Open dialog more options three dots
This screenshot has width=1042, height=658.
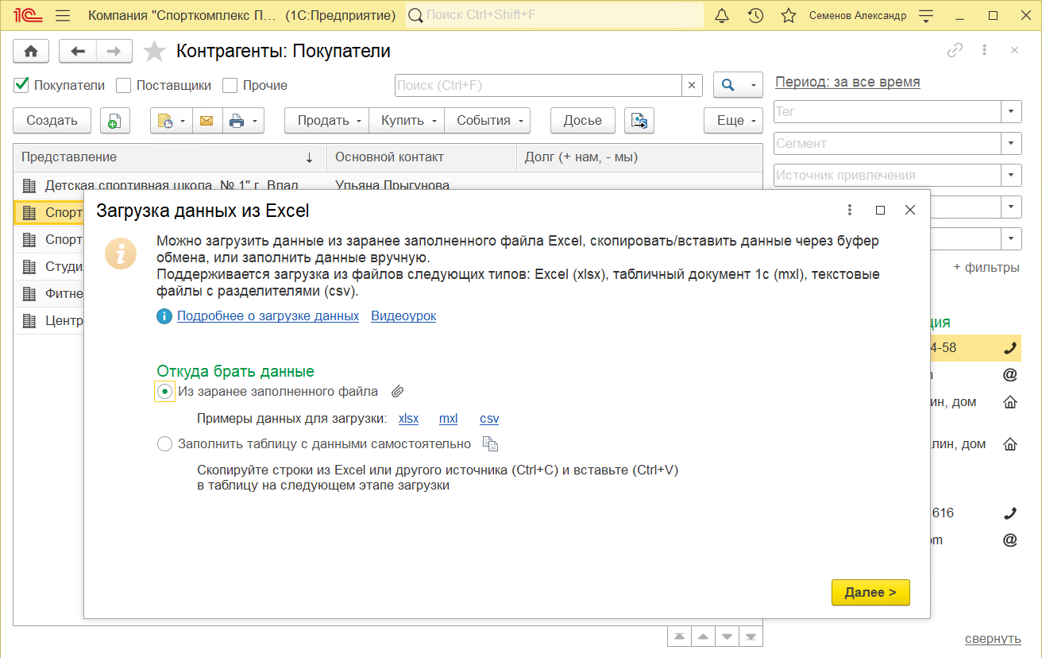(x=850, y=210)
